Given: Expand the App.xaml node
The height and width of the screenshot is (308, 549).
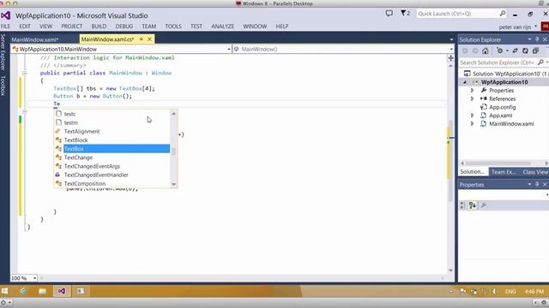Looking at the screenshot, I should click(x=472, y=115).
